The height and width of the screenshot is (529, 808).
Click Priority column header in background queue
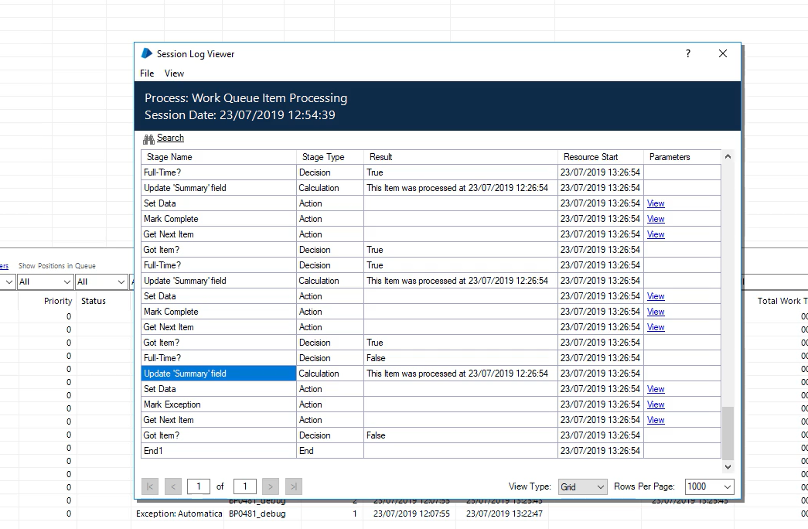click(x=58, y=301)
